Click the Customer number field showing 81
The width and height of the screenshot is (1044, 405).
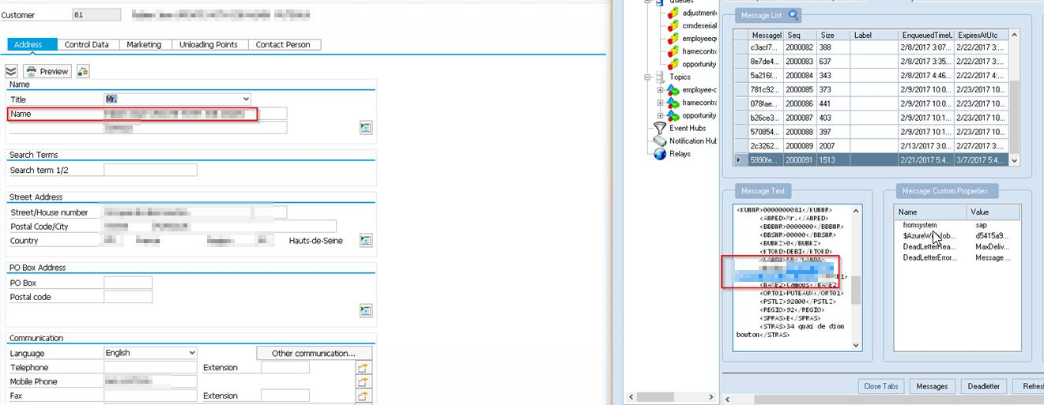tap(96, 15)
